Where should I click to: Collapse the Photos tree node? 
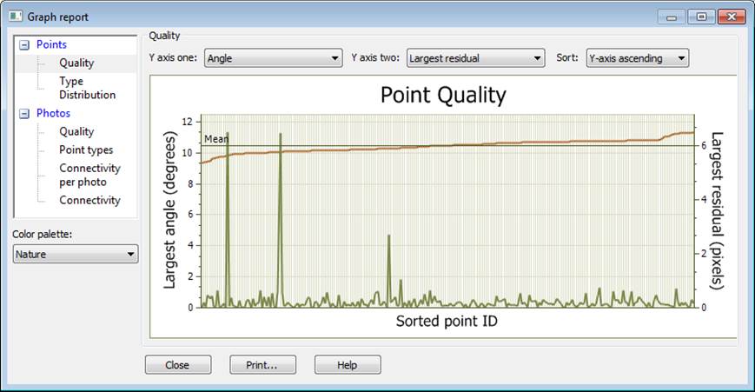23,113
